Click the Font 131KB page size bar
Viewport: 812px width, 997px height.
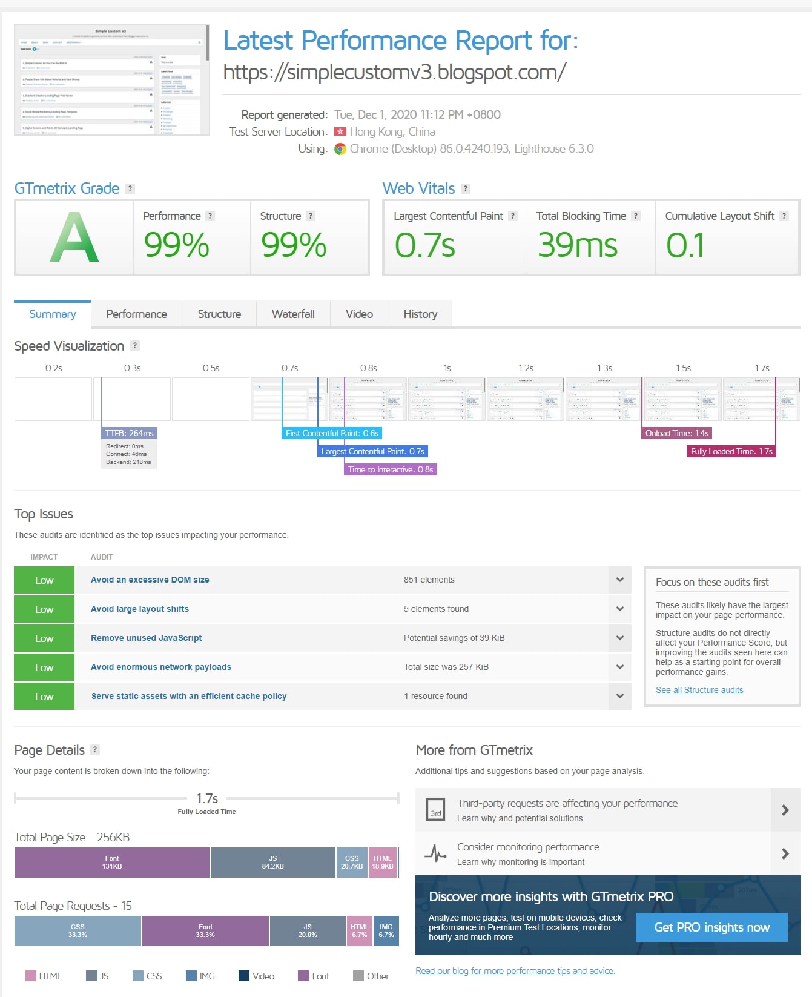[x=112, y=863]
